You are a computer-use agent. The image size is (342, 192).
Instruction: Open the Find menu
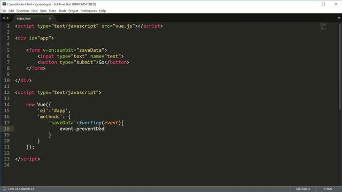(x=34, y=11)
